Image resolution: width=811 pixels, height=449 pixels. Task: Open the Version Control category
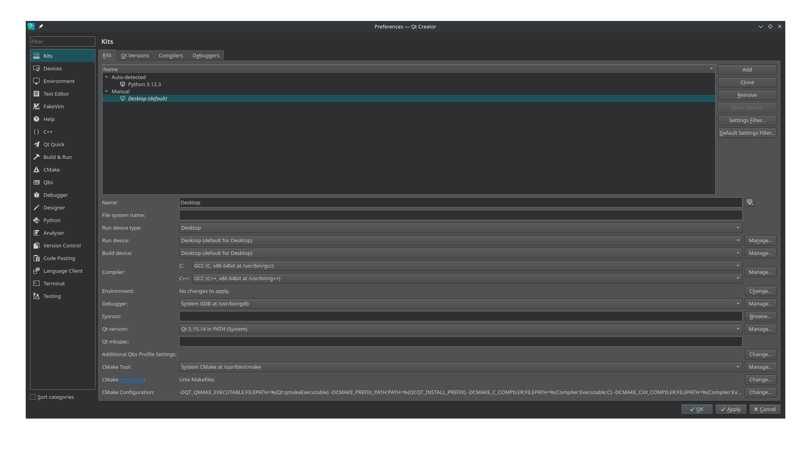click(x=63, y=245)
